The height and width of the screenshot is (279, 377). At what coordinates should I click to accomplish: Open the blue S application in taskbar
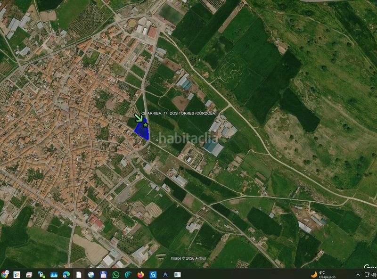[x=153, y=274]
